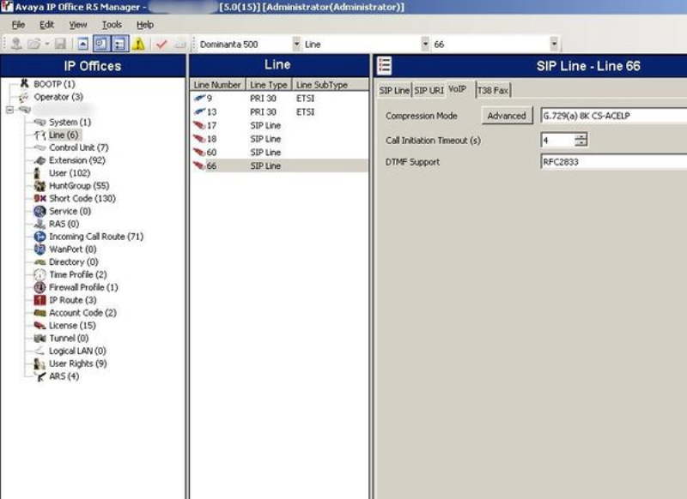Select SIP Line 60 in the Line list
This screenshot has height=499, width=687.
click(279, 153)
